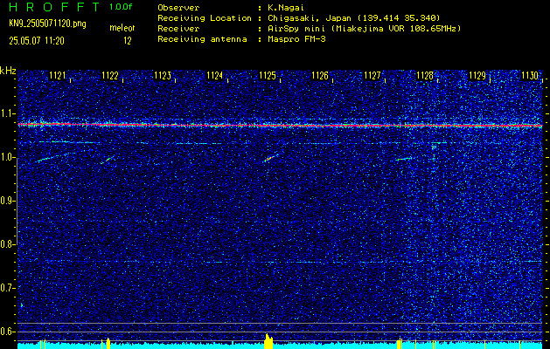This screenshot has width=550, height=349.
Task: Click the 'Observer' field label
Action: click(x=178, y=8)
